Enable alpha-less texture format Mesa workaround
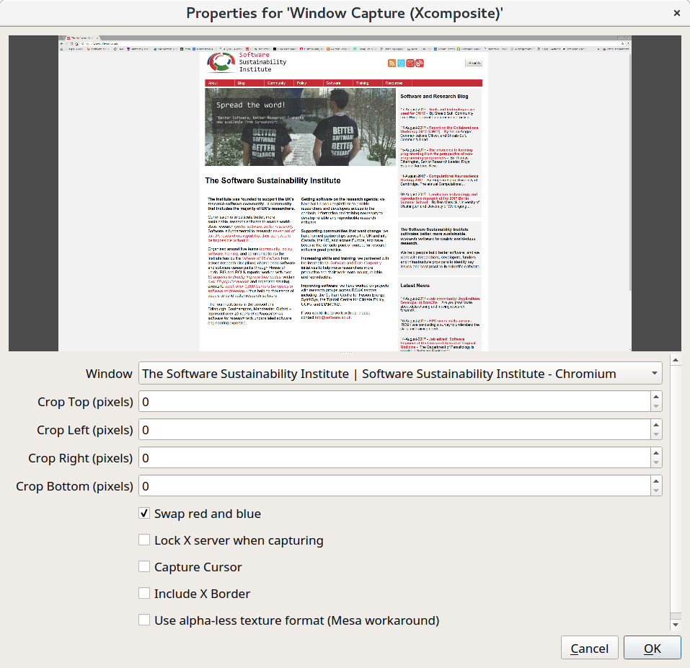This screenshot has height=668, width=690. click(145, 620)
